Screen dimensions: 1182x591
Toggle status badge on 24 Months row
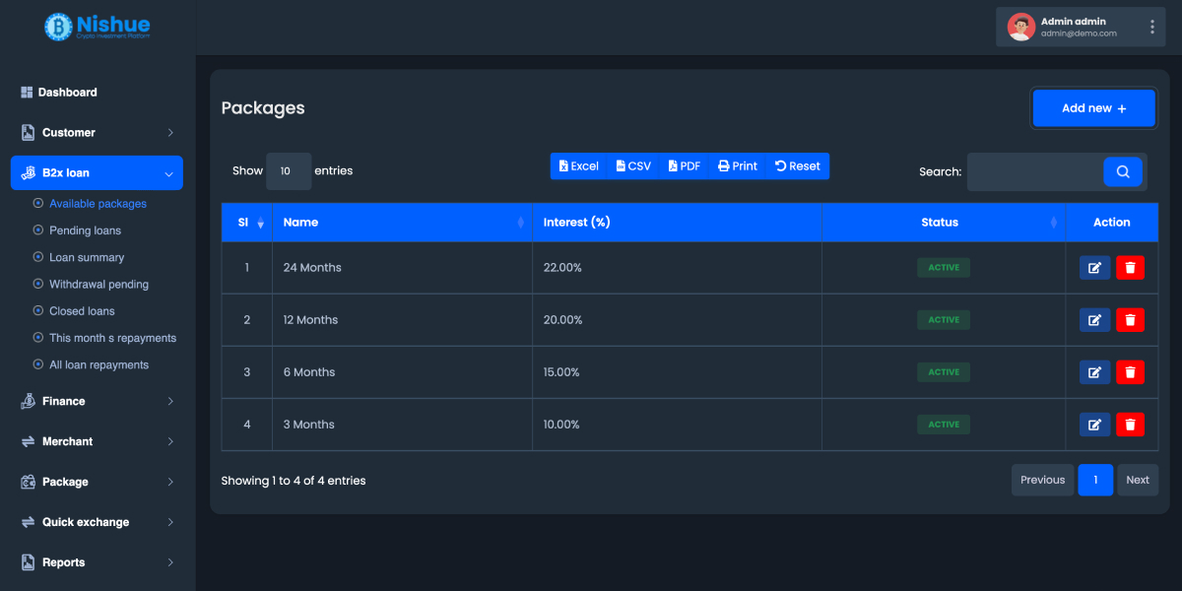[943, 267]
